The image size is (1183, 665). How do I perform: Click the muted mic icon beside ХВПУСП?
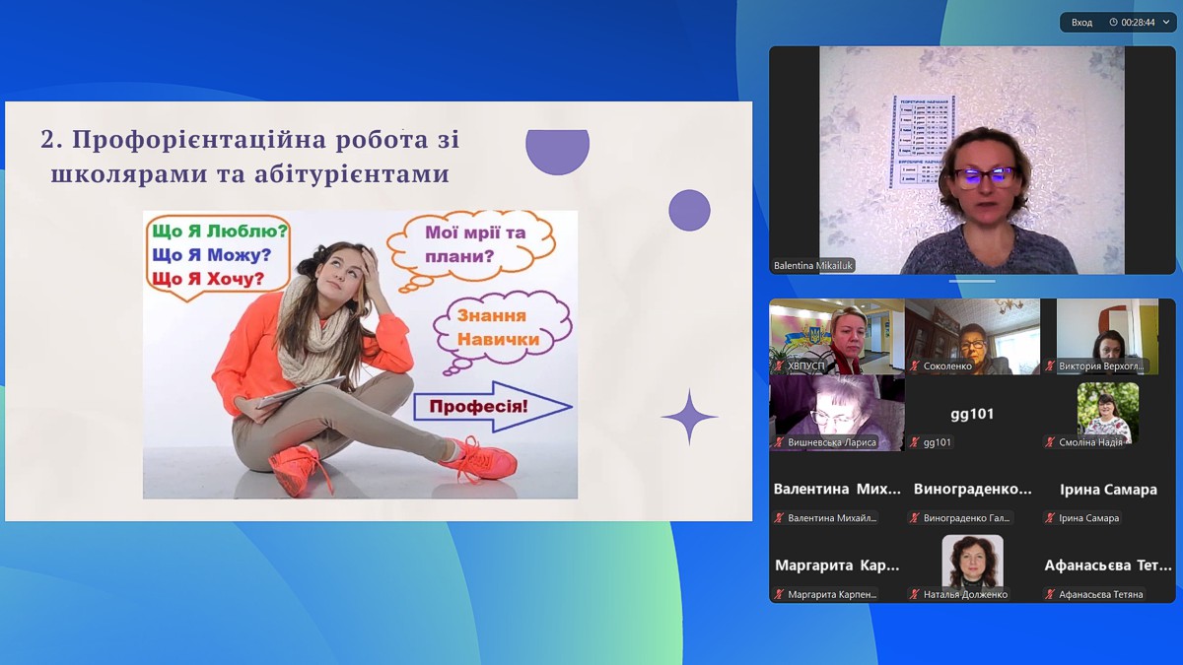click(x=780, y=366)
